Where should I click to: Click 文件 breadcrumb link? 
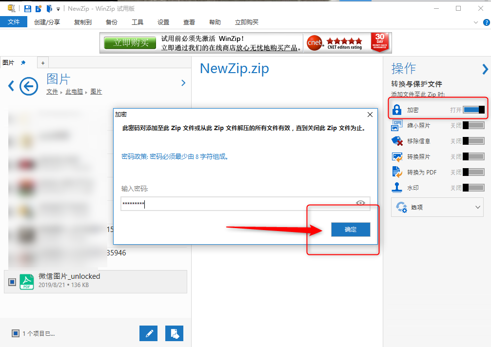[x=52, y=92]
